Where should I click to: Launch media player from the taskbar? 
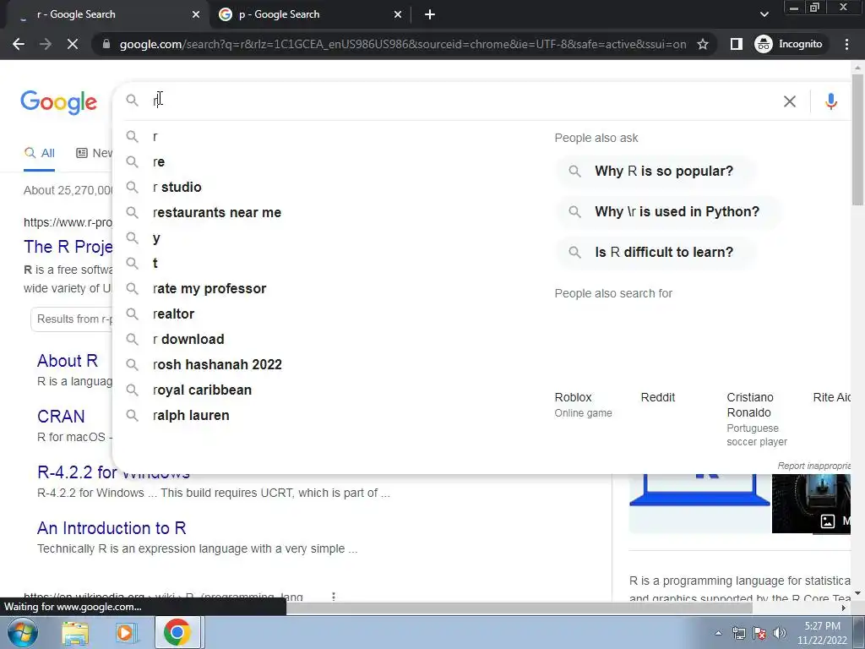coord(126,632)
